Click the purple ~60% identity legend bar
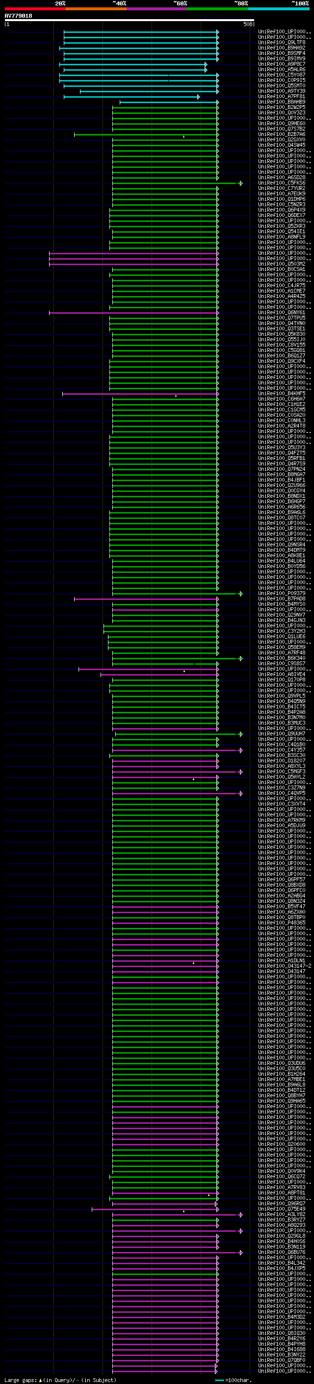This screenshot has width=314, height=1384. (157, 9)
